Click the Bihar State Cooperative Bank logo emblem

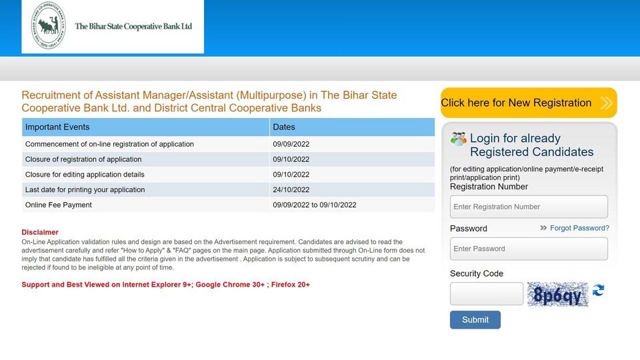coord(48,25)
